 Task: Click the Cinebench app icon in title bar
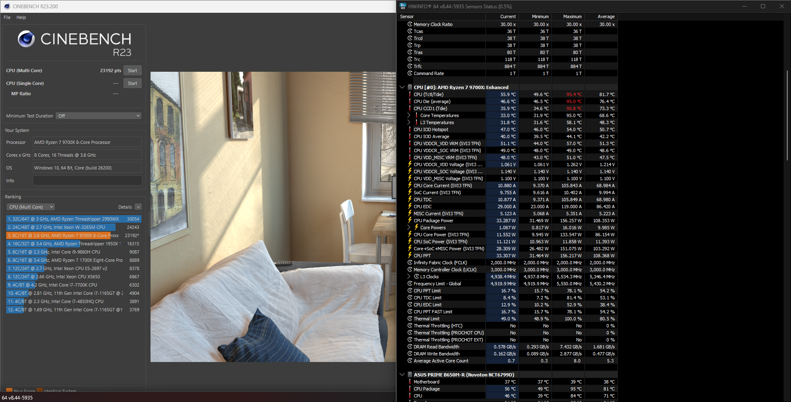click(7, 7)
